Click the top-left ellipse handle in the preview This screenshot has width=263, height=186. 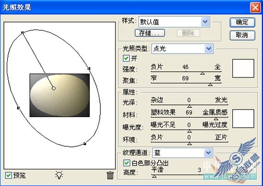point(22,33)
